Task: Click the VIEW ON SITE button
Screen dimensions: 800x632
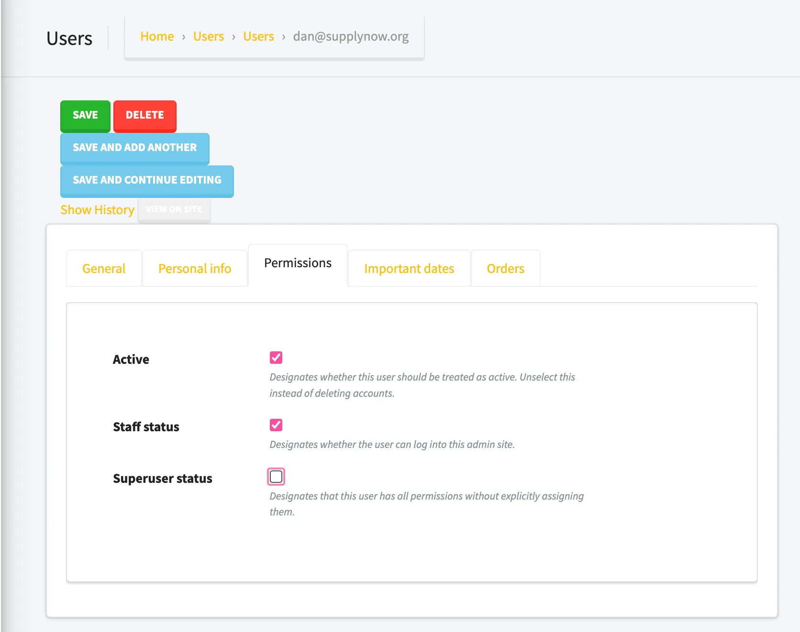Action: (x=174, y=210)
